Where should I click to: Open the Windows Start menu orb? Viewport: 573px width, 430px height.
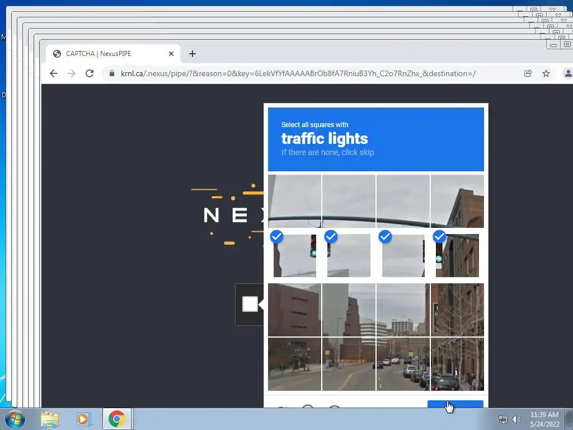[15, 419]
